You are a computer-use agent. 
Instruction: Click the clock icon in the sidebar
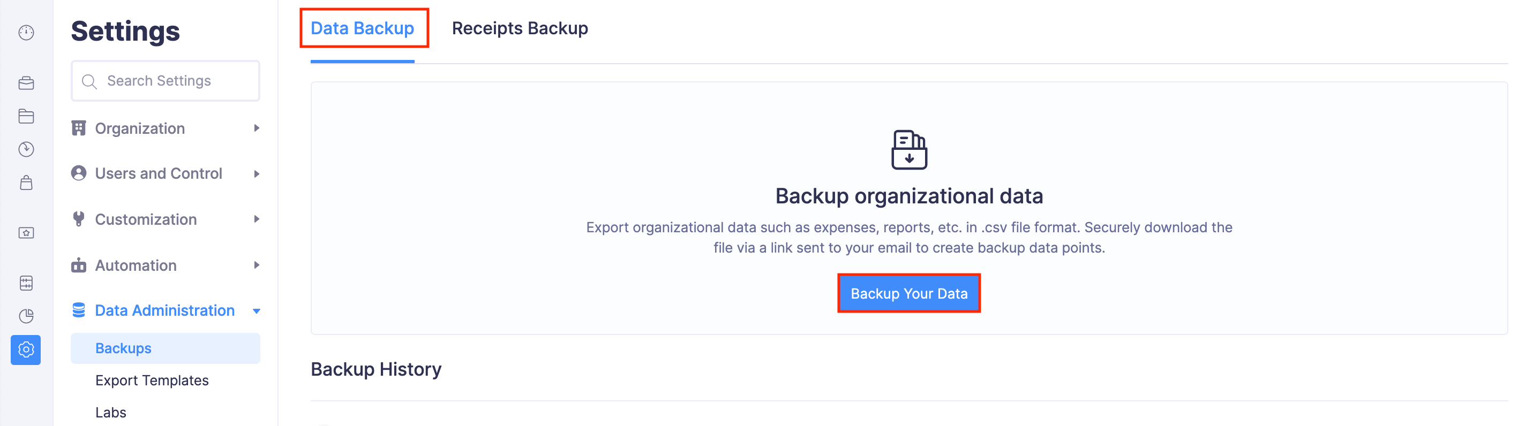click(26, 149)
